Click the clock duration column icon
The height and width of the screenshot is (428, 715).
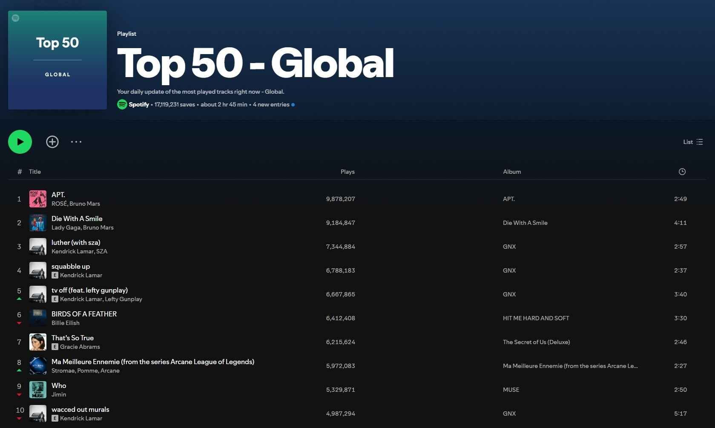[x=682, y=172]
